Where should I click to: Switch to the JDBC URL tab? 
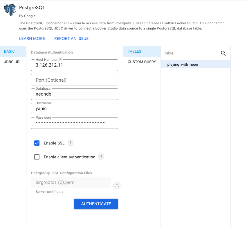click(13, 62)
